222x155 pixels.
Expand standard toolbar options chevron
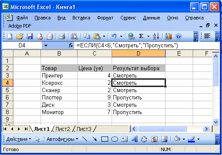[196, 37]
